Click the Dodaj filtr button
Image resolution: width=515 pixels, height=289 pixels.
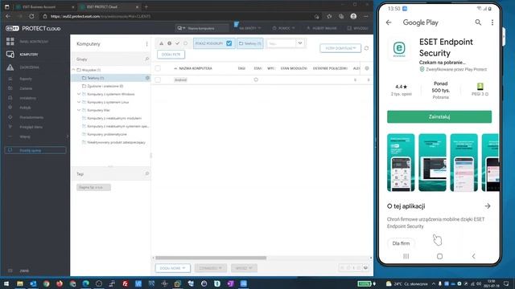point(171,55)
